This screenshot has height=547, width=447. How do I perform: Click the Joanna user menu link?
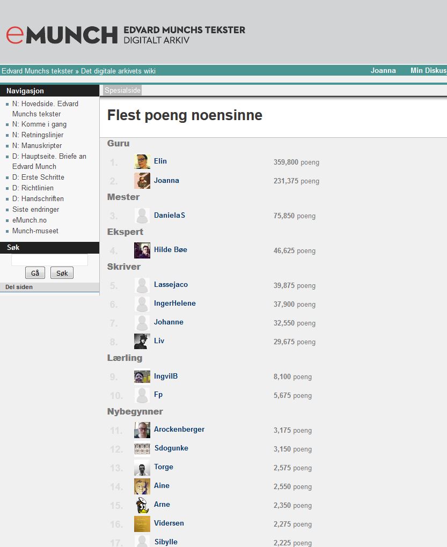click(383, 71)
